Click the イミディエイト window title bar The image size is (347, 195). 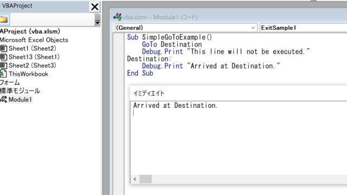[239, 93]
